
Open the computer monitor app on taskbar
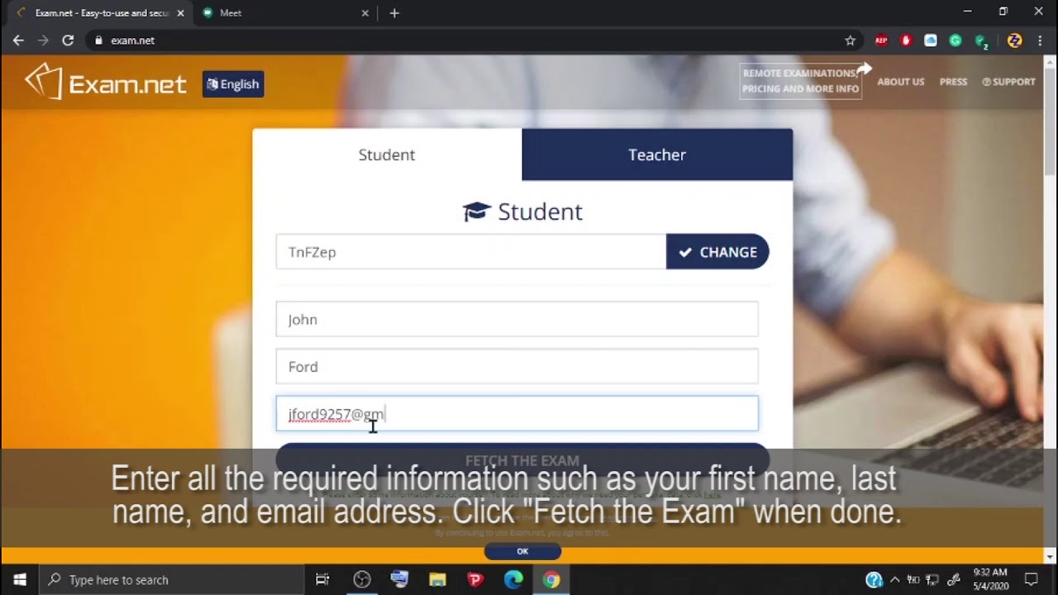click(x=399, y=579)
